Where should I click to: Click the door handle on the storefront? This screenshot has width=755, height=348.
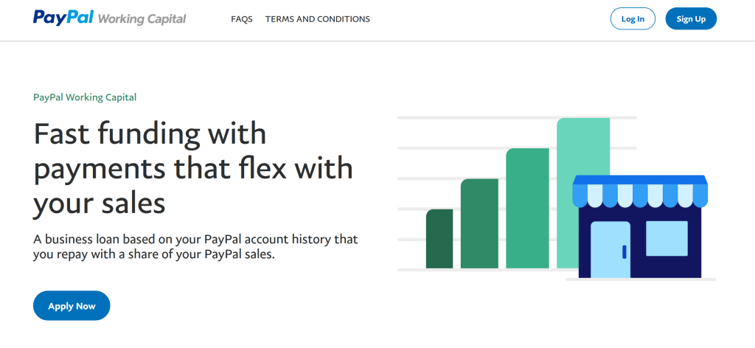[x=624, y=252]
